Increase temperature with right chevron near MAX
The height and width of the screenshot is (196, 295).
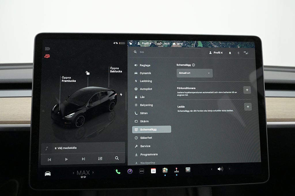pyautogui.click(x=93, y=173)
